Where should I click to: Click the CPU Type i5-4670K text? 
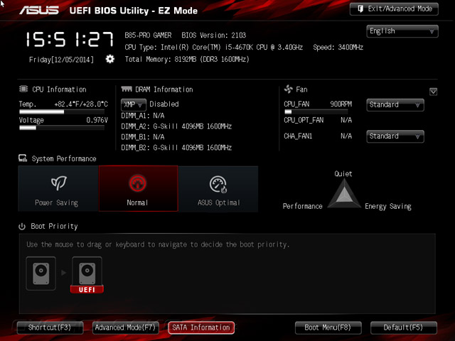coord(214,48)
